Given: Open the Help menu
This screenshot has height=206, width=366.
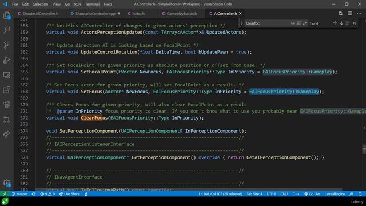Looking at the screenshot, I should pos(108,4).
